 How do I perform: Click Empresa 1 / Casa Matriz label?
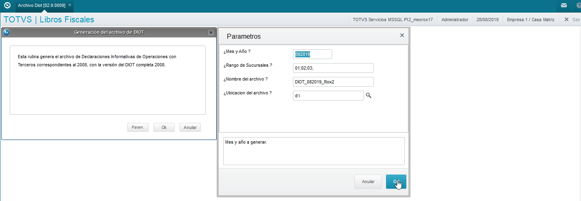[532, 19]
